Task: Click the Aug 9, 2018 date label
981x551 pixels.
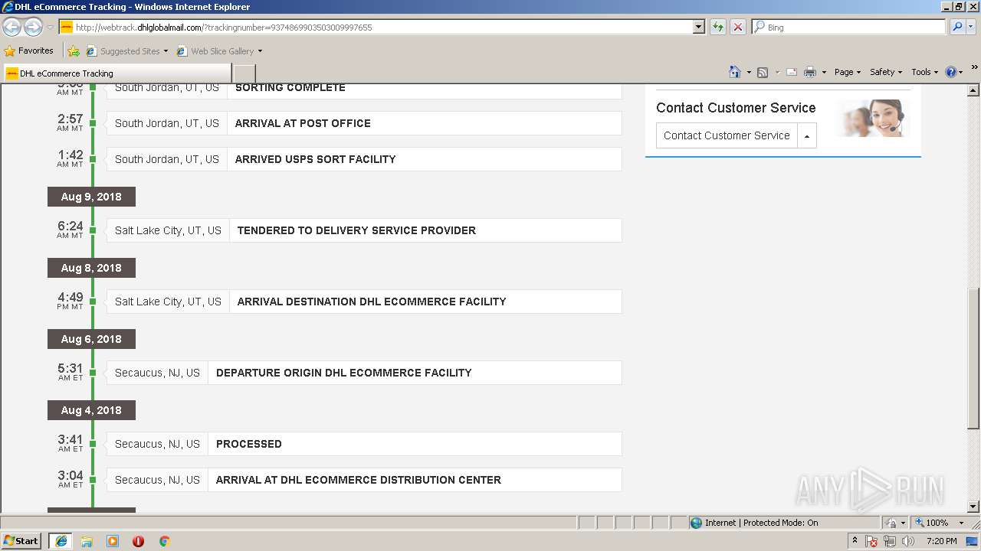Action: click(x=91, y=197)
